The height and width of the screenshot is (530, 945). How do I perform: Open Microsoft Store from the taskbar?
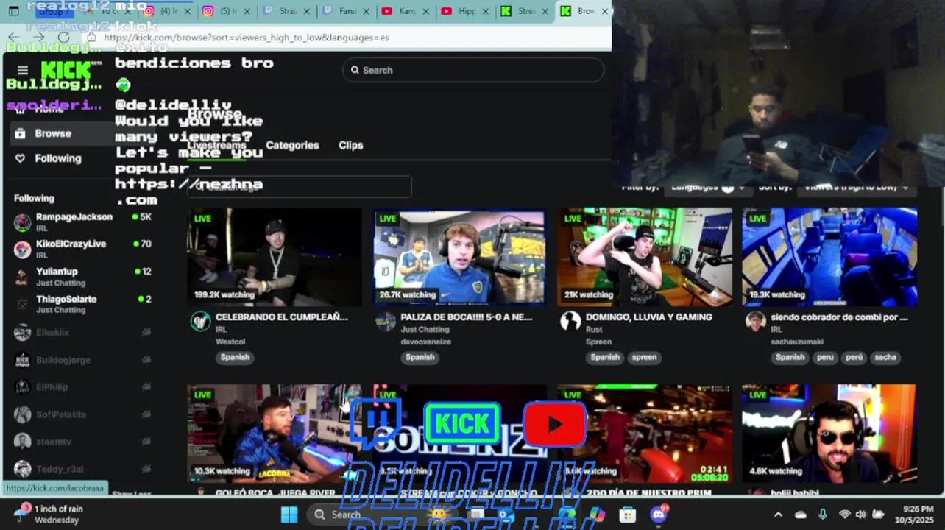pos(627,515)
